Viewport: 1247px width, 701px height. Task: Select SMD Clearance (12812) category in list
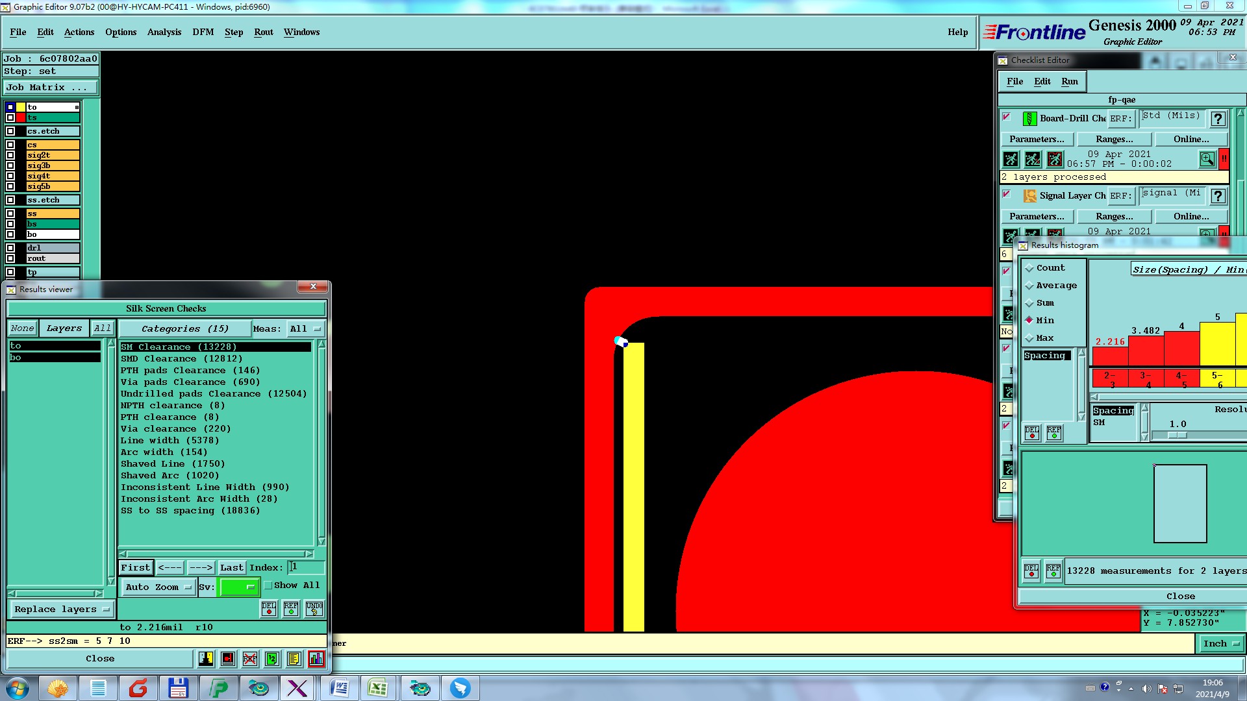click(181, 359)
